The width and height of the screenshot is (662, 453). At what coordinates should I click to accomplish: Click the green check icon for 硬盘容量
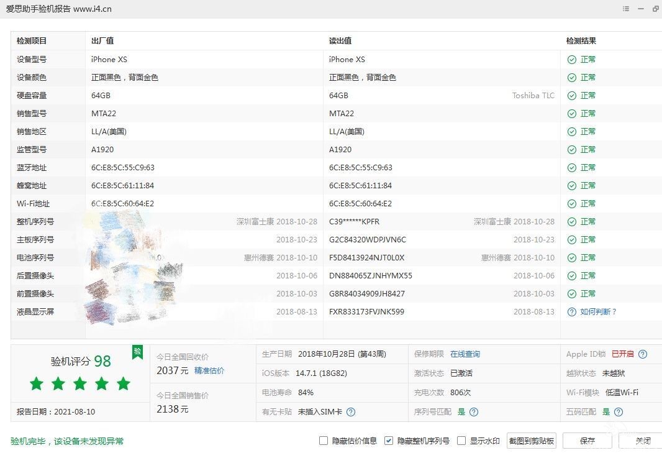click(572, 96)
